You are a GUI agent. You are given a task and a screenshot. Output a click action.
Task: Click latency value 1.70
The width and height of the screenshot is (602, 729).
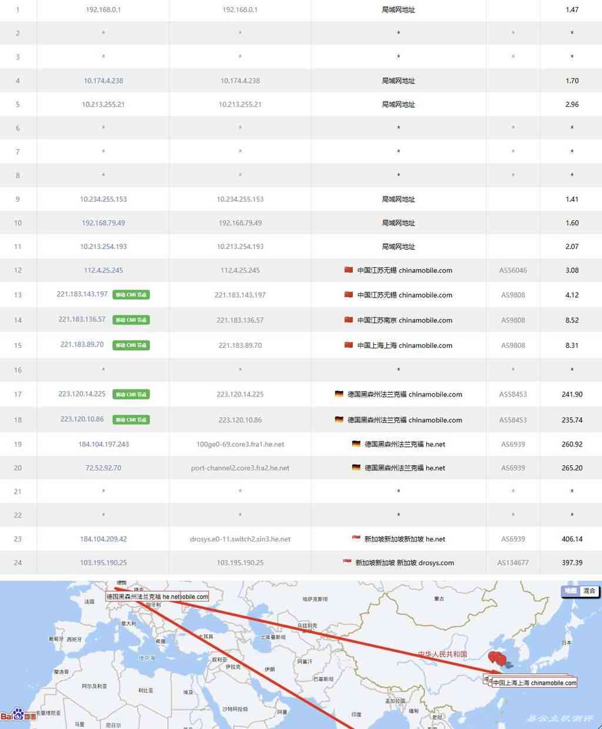(572, 81)
